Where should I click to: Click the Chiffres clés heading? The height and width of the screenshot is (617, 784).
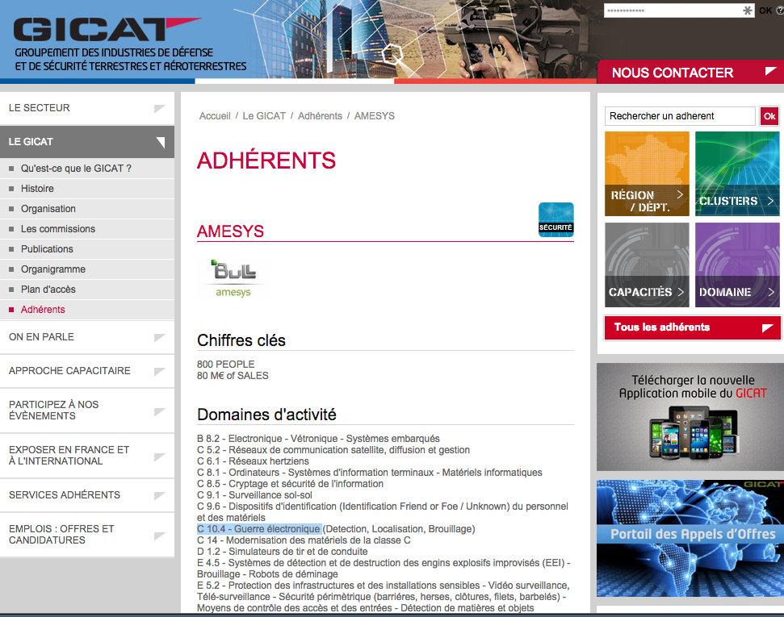(x=241, y=340)
